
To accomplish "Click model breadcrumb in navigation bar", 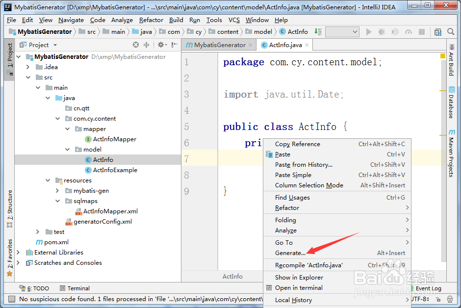I will [x=259, y=32].
